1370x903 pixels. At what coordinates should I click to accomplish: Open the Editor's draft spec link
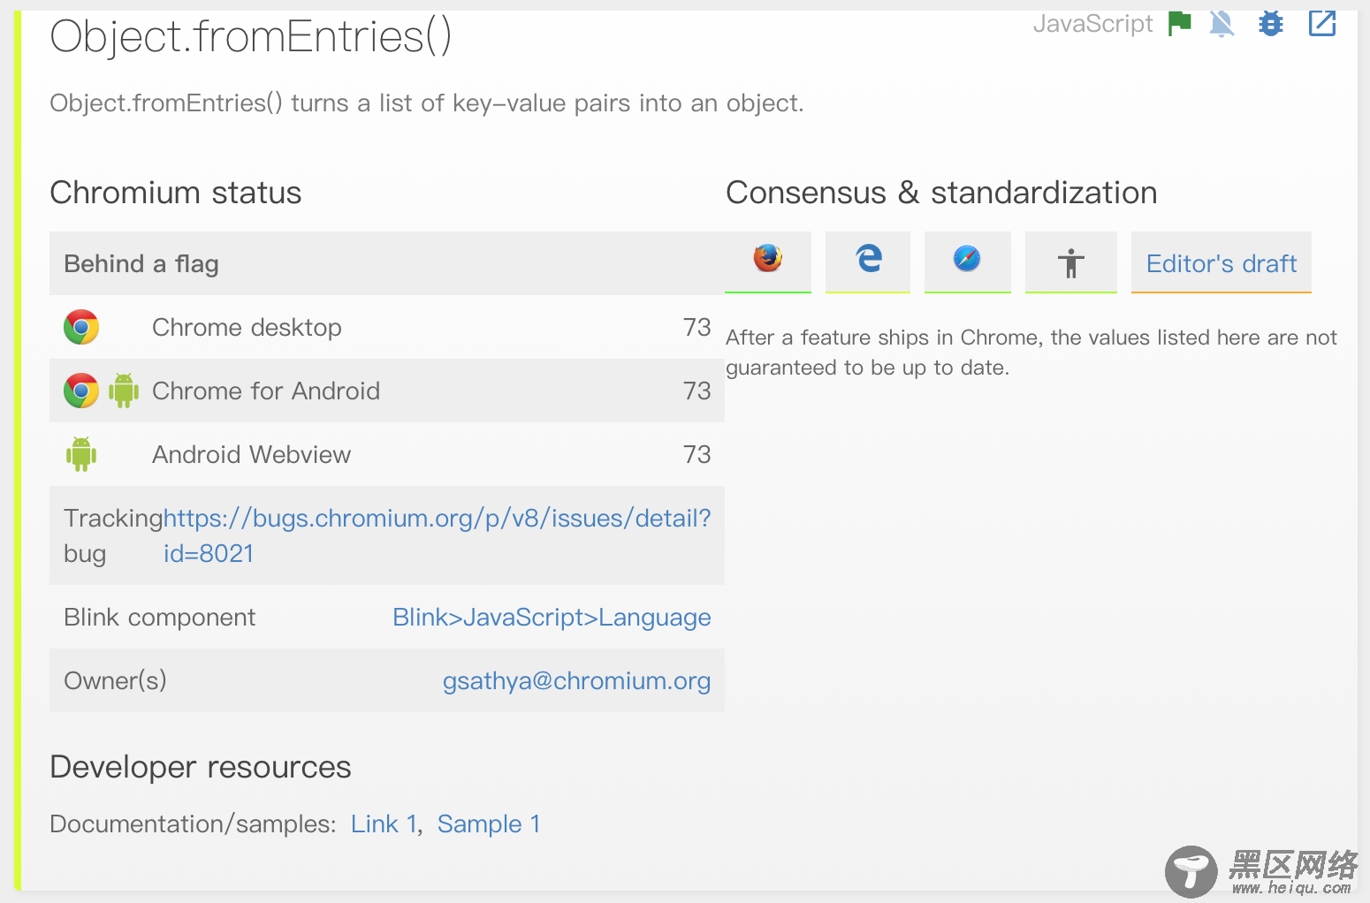coord(1221,263)
